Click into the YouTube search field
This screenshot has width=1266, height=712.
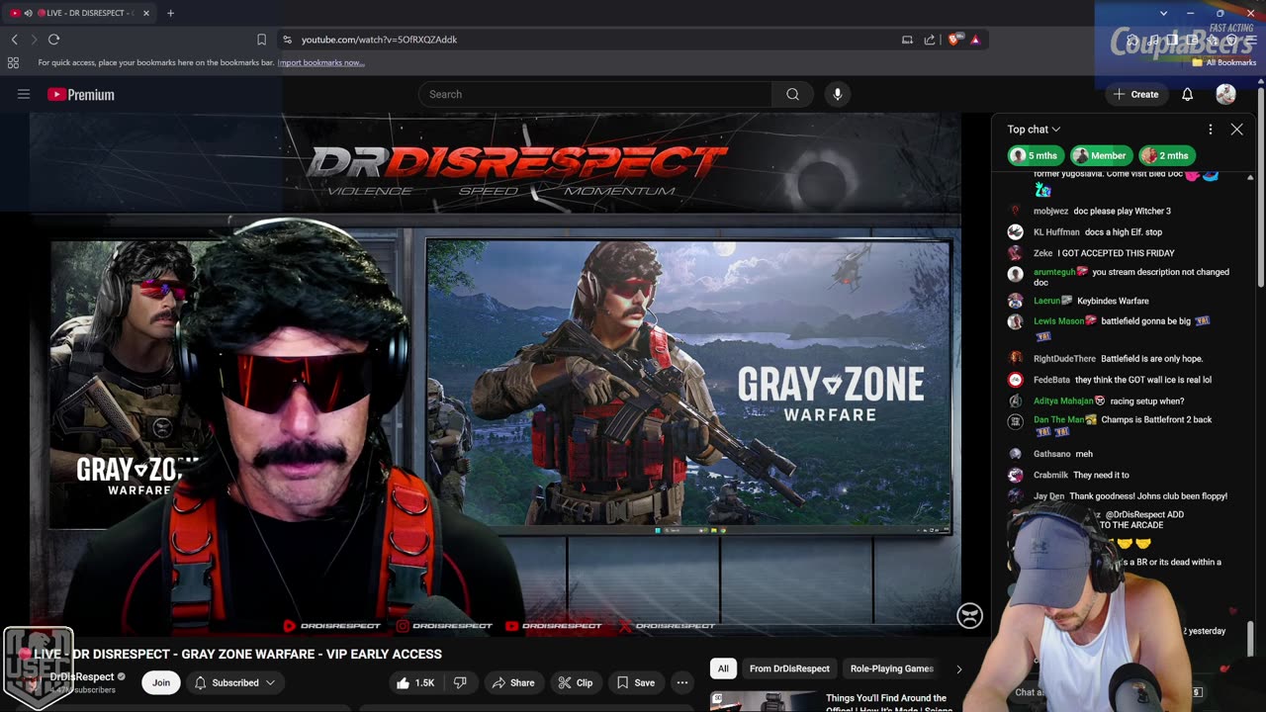pyautogui.click(x=594, y=94)
